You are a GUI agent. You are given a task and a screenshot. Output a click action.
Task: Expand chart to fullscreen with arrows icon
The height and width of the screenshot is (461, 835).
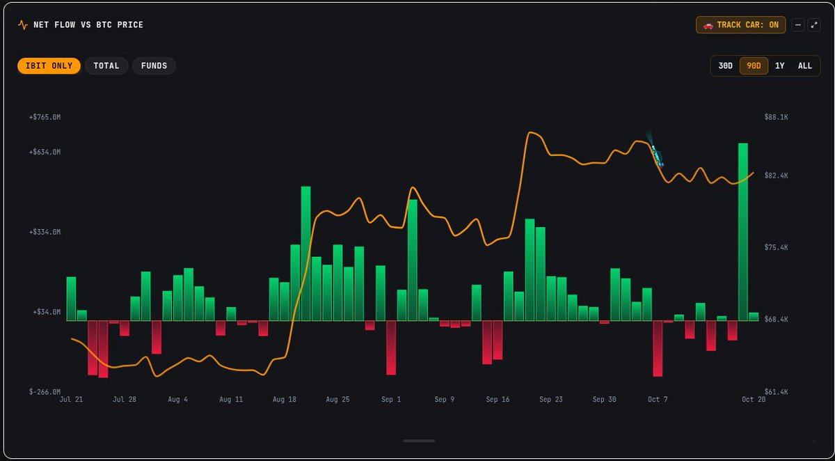coord(813,25)
